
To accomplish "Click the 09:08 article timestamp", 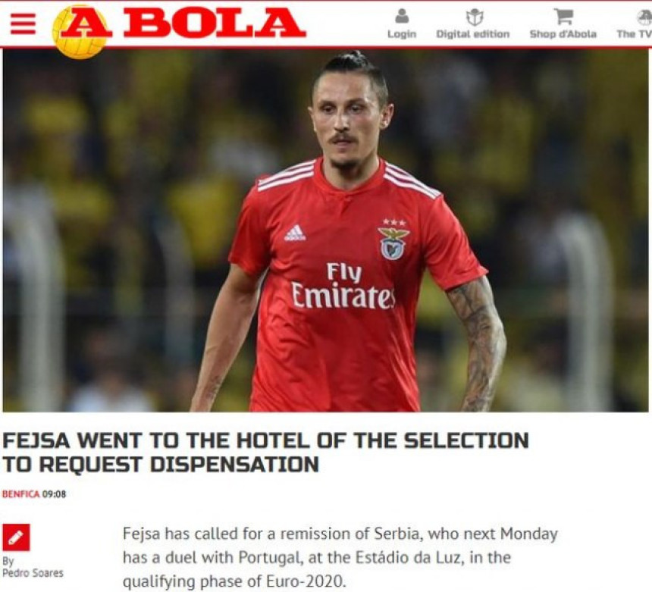I will pos(54,494).
